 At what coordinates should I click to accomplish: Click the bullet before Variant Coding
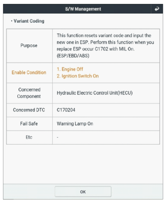[x=12, y=21]
